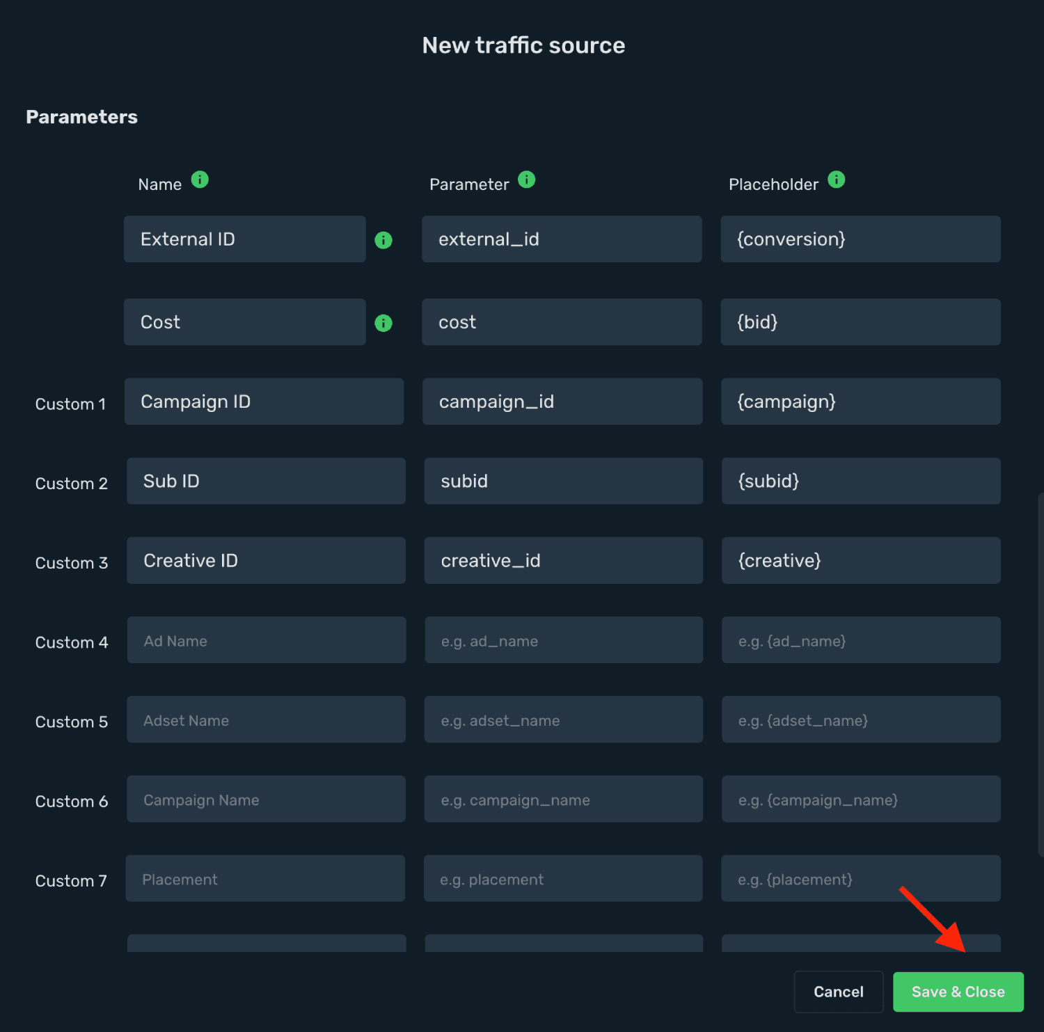Edit the creative_id parameter field
1044x1032 pixels.
pyautogui.click(x=564, y=560)
